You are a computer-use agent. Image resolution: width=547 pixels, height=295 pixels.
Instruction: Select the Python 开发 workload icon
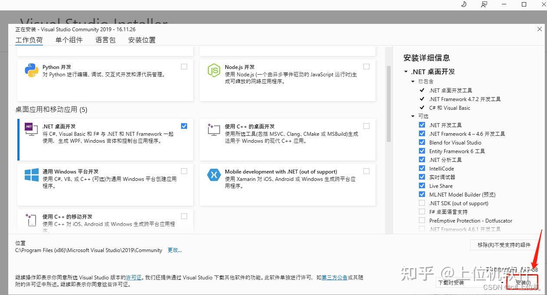point(31,71)
